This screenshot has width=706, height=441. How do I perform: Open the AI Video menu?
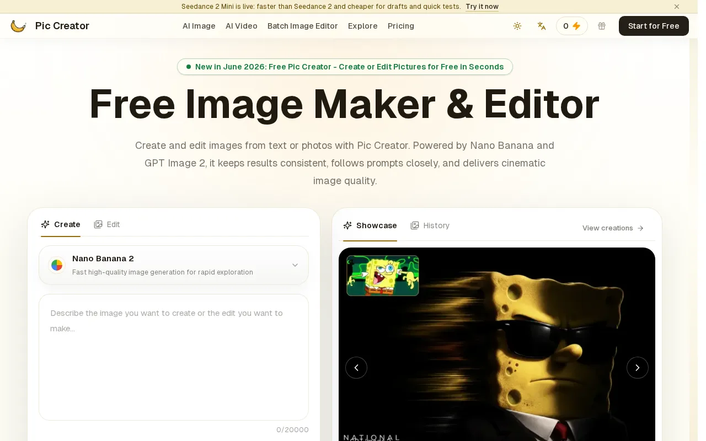[242, 26]
